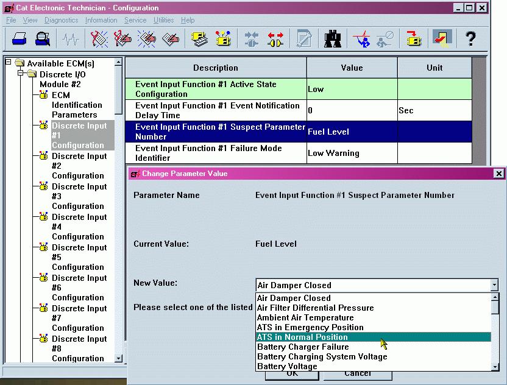The image size is (507, 385).
Task: Click the Available ECM(s) folder icon
Action: [19, 62]
